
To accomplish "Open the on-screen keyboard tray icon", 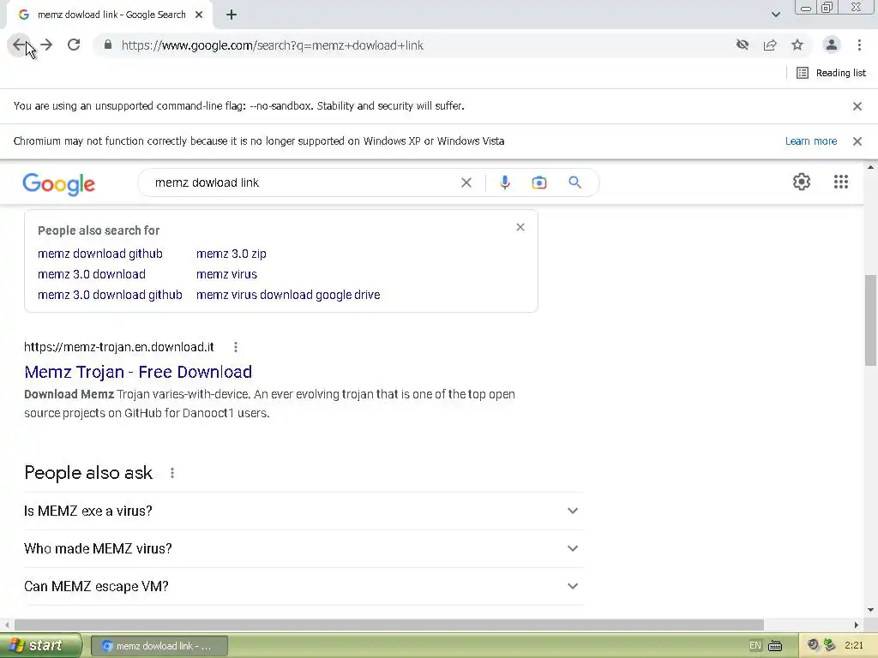I will 775,646.
